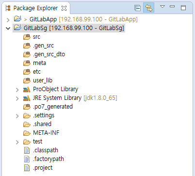Select the .po7_generated label
This screenshot has width=195, height=176.
coord(53,107)
